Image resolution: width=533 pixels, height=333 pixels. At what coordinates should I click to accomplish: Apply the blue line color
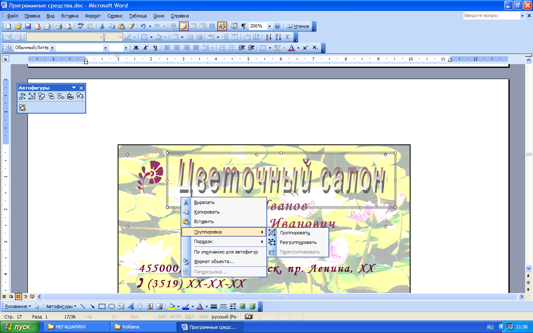[x=186, y=306]
